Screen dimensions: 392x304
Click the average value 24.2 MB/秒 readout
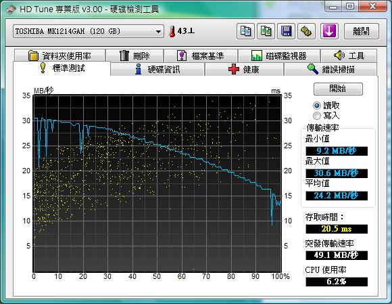click(337, 196)
